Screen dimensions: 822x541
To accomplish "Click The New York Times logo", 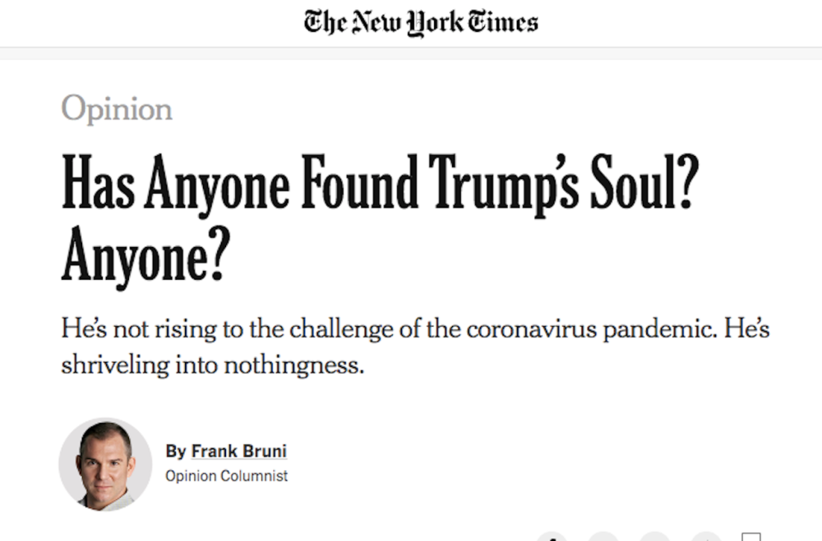I will (x=421, y=23).
